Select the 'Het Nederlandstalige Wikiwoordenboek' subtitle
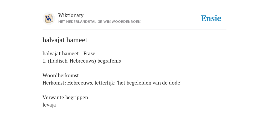Viewport: 269px width, 134px height. tap(99, 22)
